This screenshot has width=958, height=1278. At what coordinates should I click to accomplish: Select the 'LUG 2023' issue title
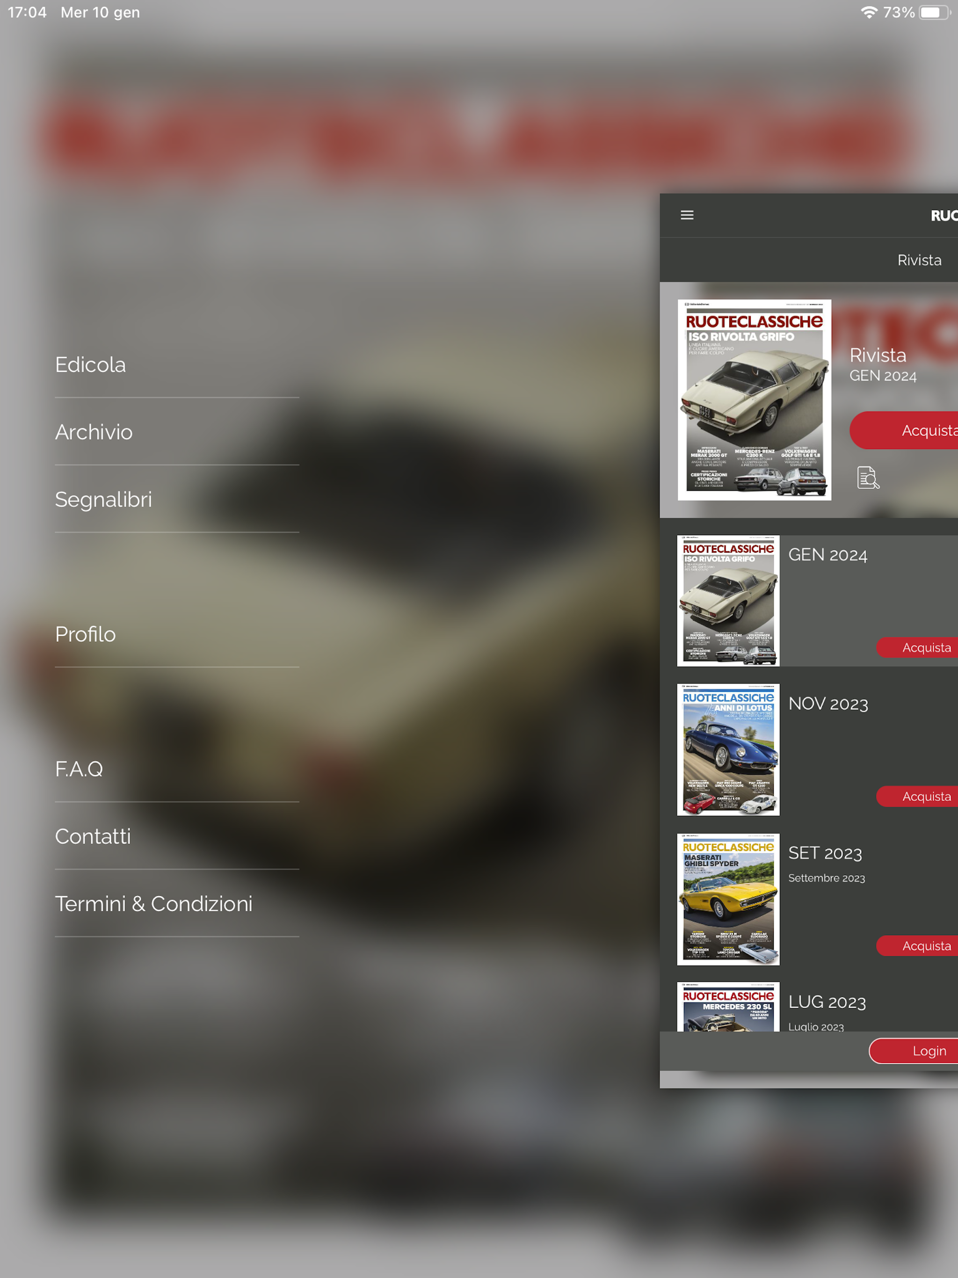click(827, 1002)
